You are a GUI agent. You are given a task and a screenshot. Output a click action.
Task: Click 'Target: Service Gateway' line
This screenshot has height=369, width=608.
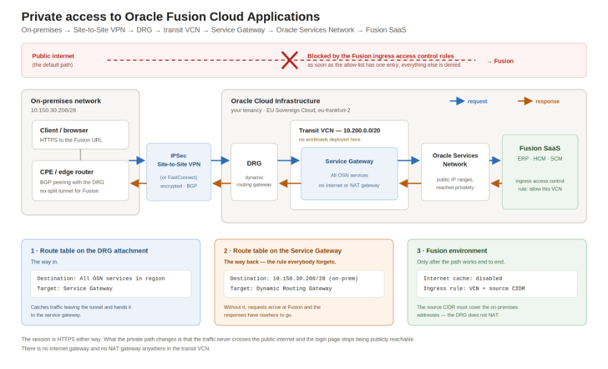[74, 289]
